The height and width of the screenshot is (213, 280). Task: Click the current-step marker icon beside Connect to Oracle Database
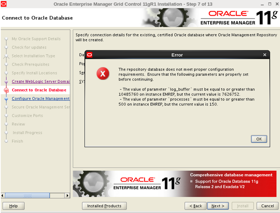[x=6, y=90]
